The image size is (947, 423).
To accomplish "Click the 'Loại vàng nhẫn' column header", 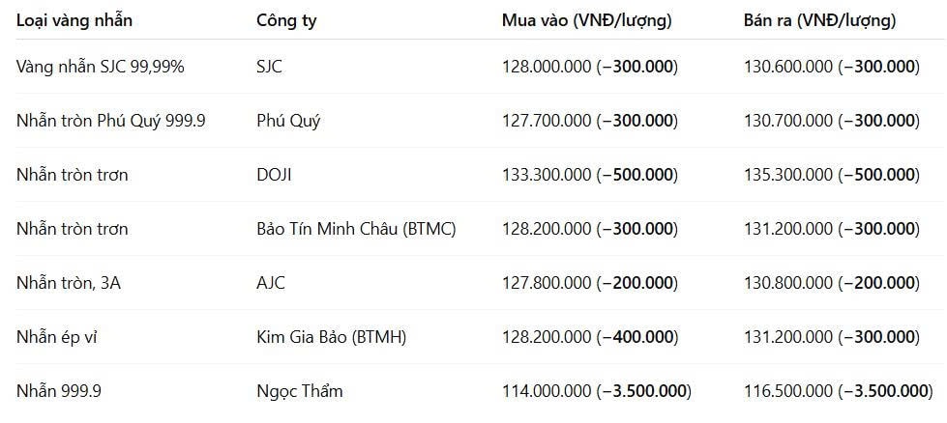I will (74, 21).
